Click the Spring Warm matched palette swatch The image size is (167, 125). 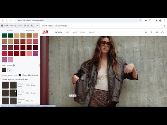pos(13,85)
